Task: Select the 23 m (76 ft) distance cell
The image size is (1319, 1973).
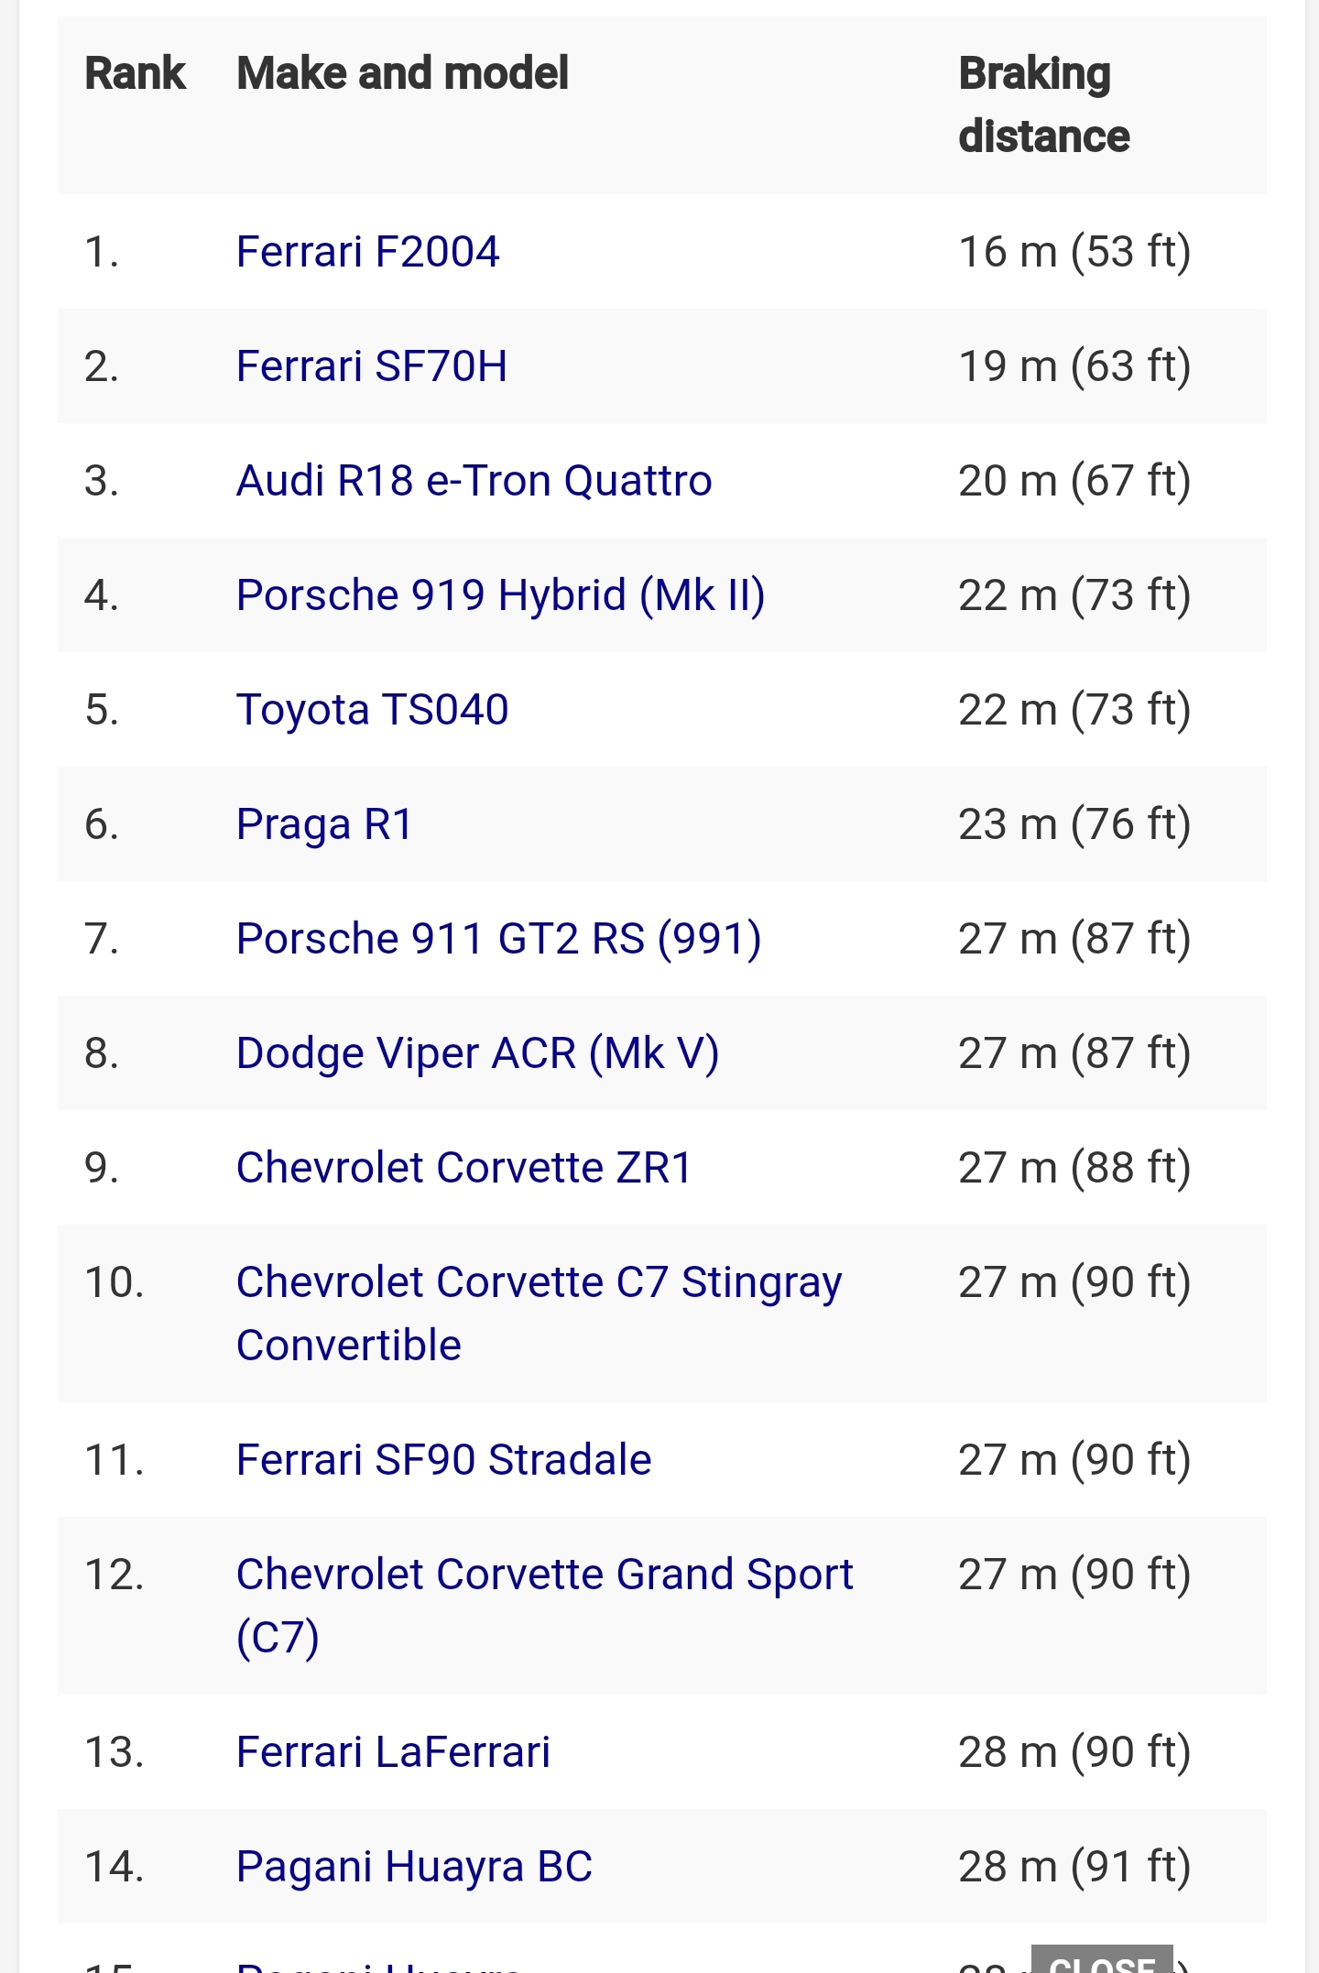Action: click(x=1074, y=824)
